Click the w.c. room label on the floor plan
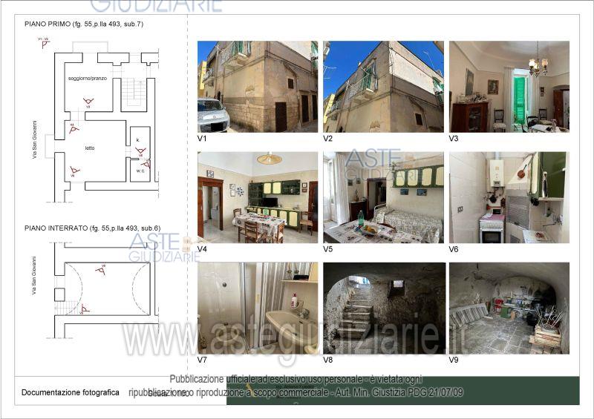The height and width of the screenshot is (419, 594). pyautogui.click(x=140, y=171)
